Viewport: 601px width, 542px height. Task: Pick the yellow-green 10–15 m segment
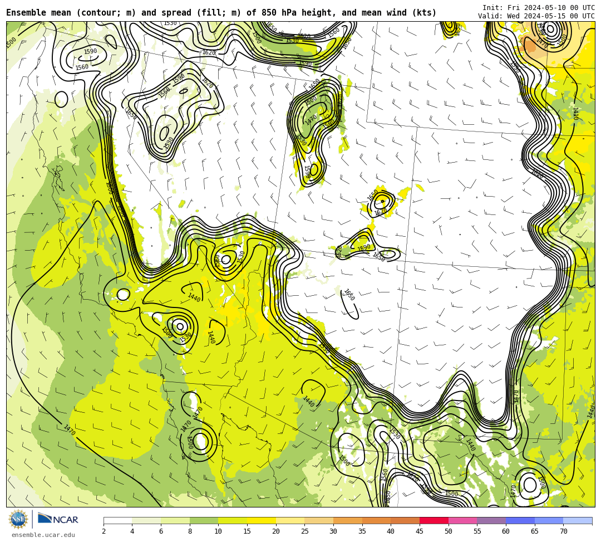click(233, 520)
